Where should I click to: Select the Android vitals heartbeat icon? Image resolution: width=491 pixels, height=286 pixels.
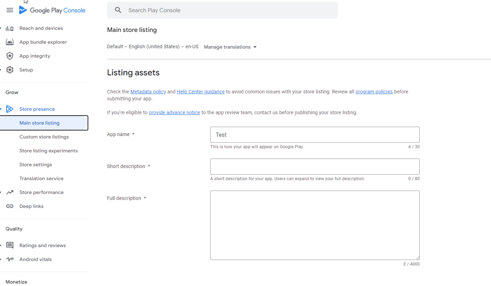coord(10,259)
